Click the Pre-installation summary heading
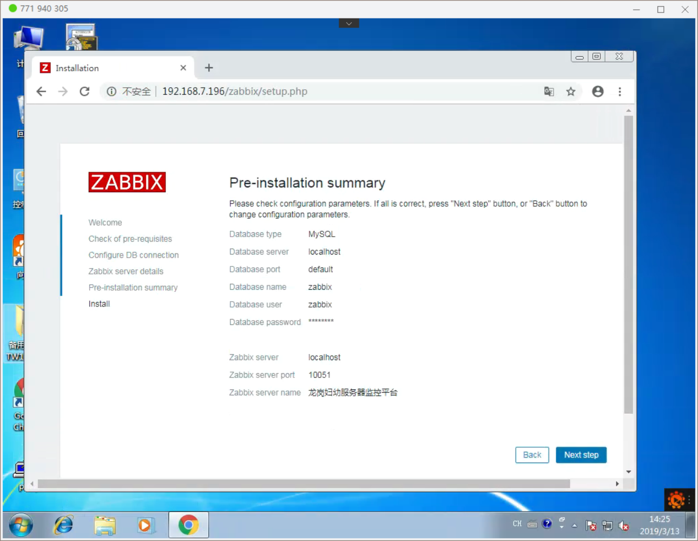698x541 pixels. [x=307, y=183]
